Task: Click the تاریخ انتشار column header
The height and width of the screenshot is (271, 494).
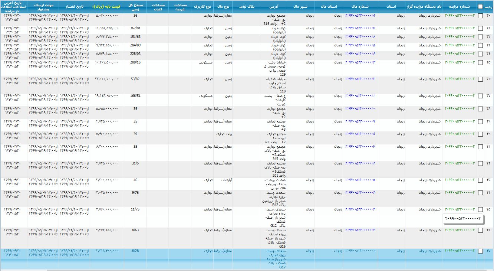Action: (74, 7)
